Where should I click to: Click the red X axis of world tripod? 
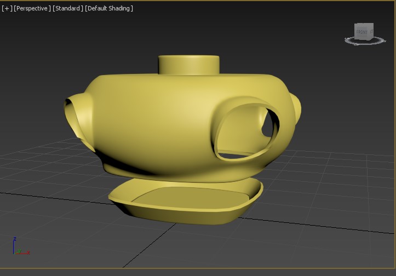pos(24,252)
